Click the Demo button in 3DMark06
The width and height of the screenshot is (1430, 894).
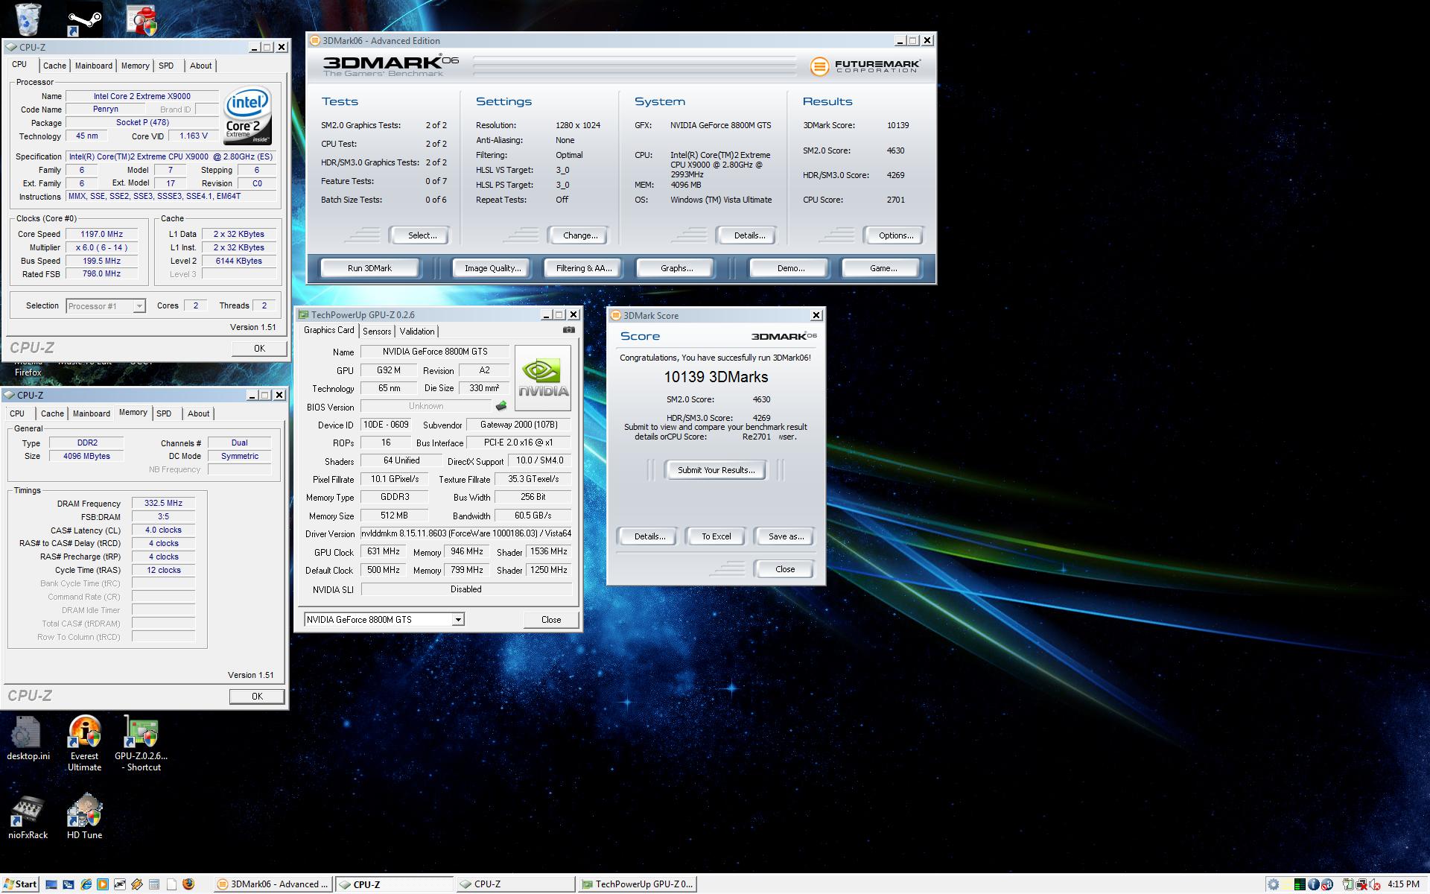(x=790, y=268)
